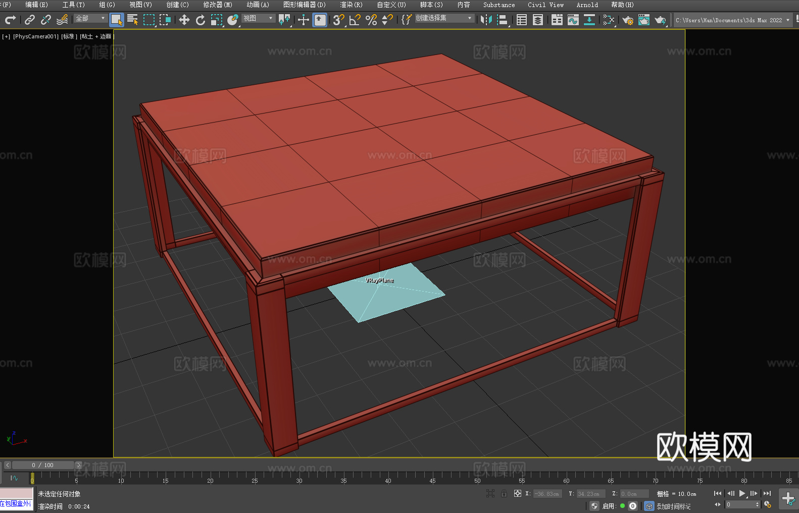Click the Toggle Ribbon icon
Viewport: 799px width, 513px height.
pyautogui.click(x=557, y=20)
